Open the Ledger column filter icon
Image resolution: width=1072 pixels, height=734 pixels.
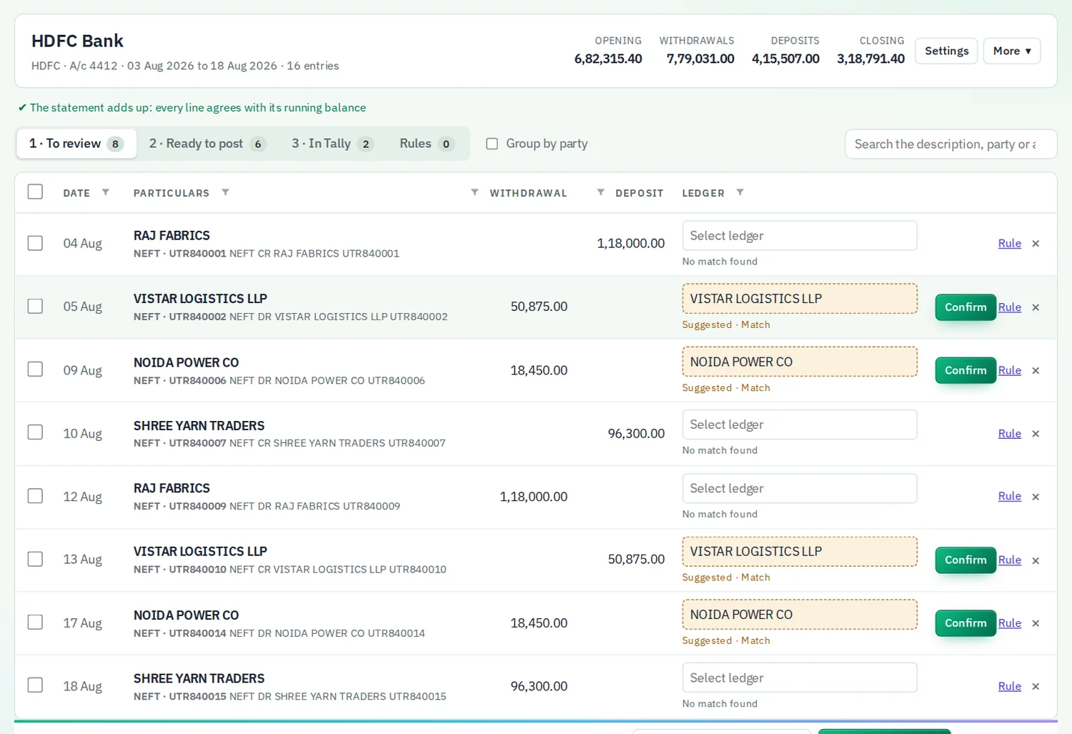[740, 192]
